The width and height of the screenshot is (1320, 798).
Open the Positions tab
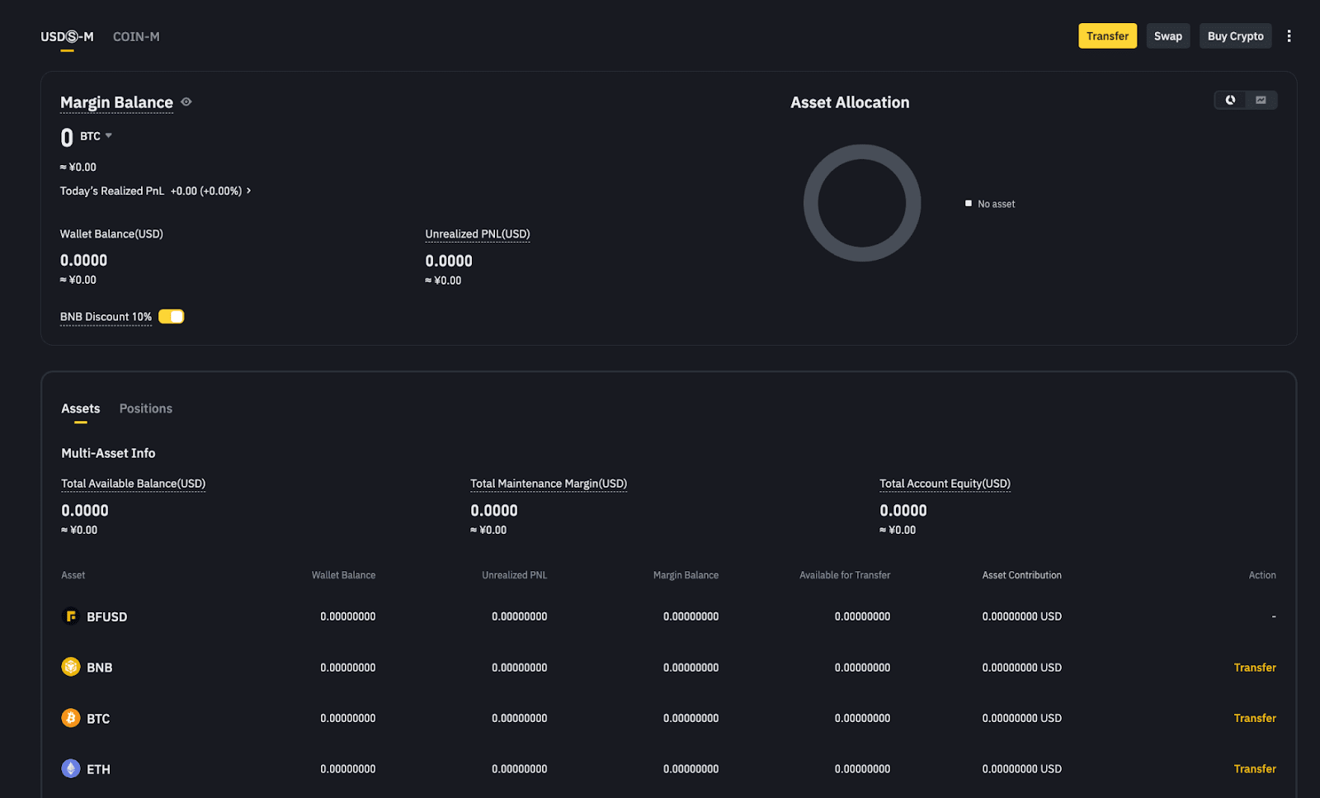point(146,408)
